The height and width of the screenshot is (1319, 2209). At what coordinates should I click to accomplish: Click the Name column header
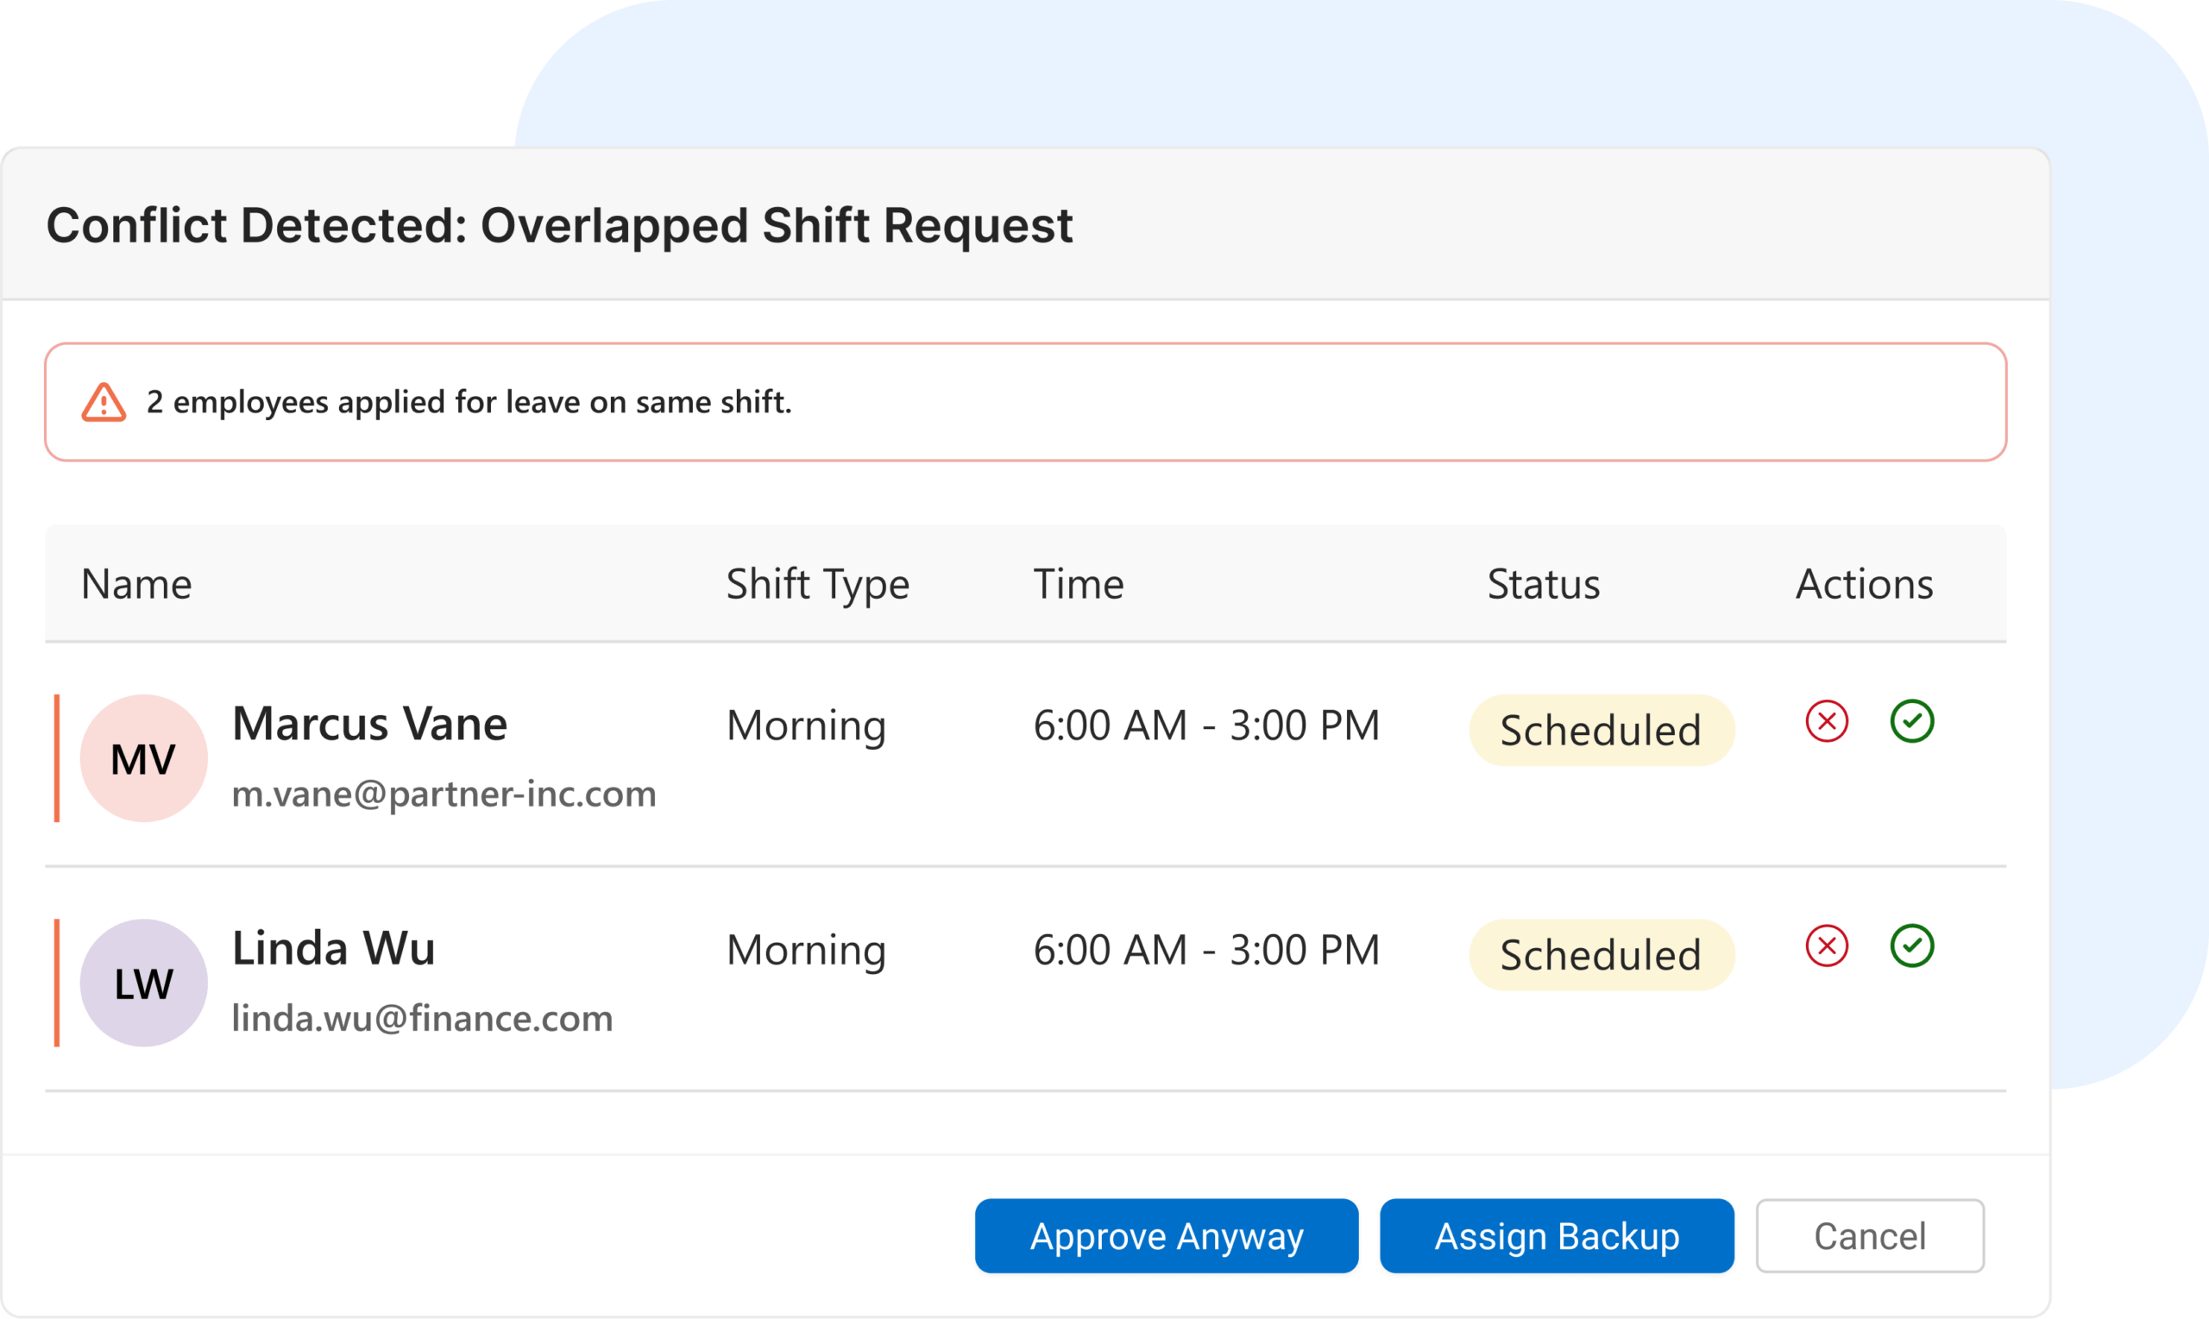pos(137,584)
